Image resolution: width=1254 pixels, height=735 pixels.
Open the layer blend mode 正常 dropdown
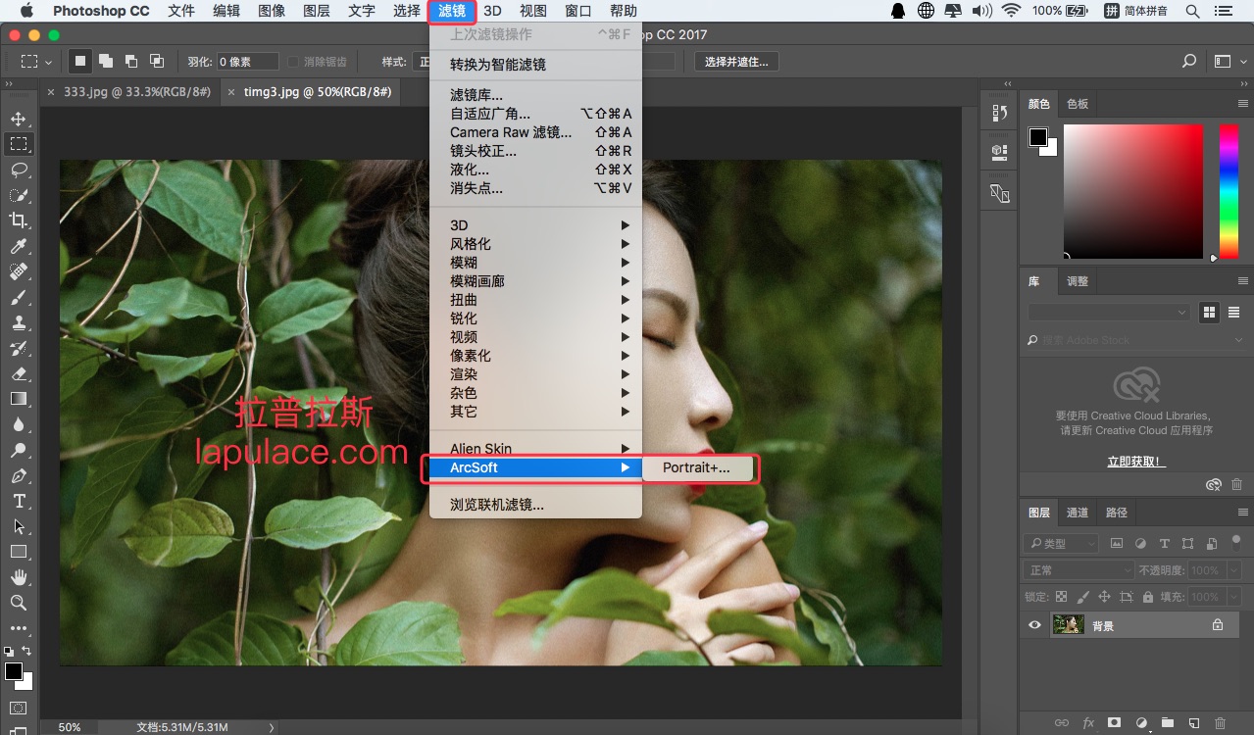point(1078,570)
